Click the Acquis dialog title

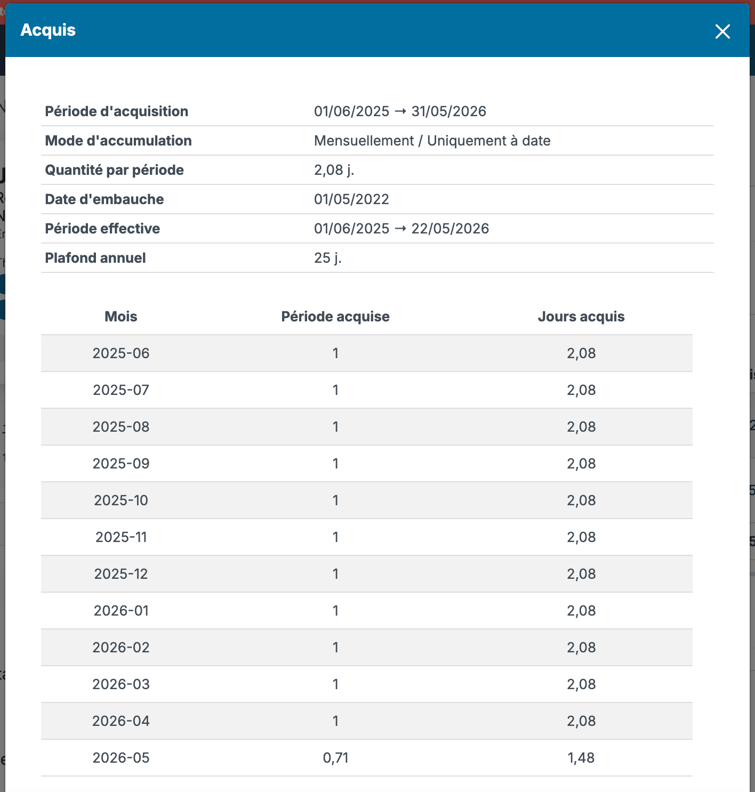(48, 30)
